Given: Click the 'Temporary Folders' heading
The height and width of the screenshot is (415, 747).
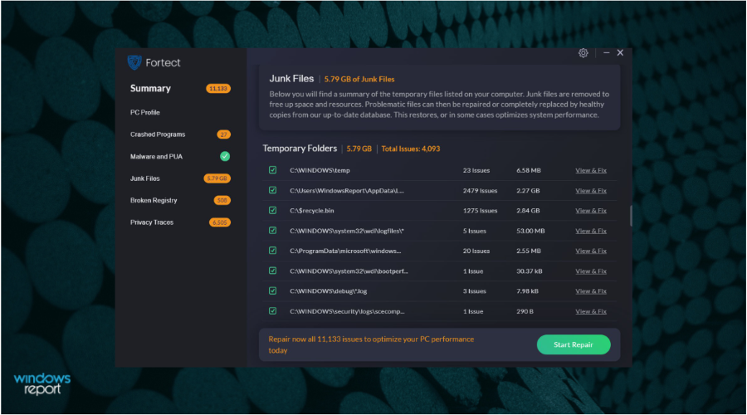Looking at the screenshot, I should (x=300, y=149).
